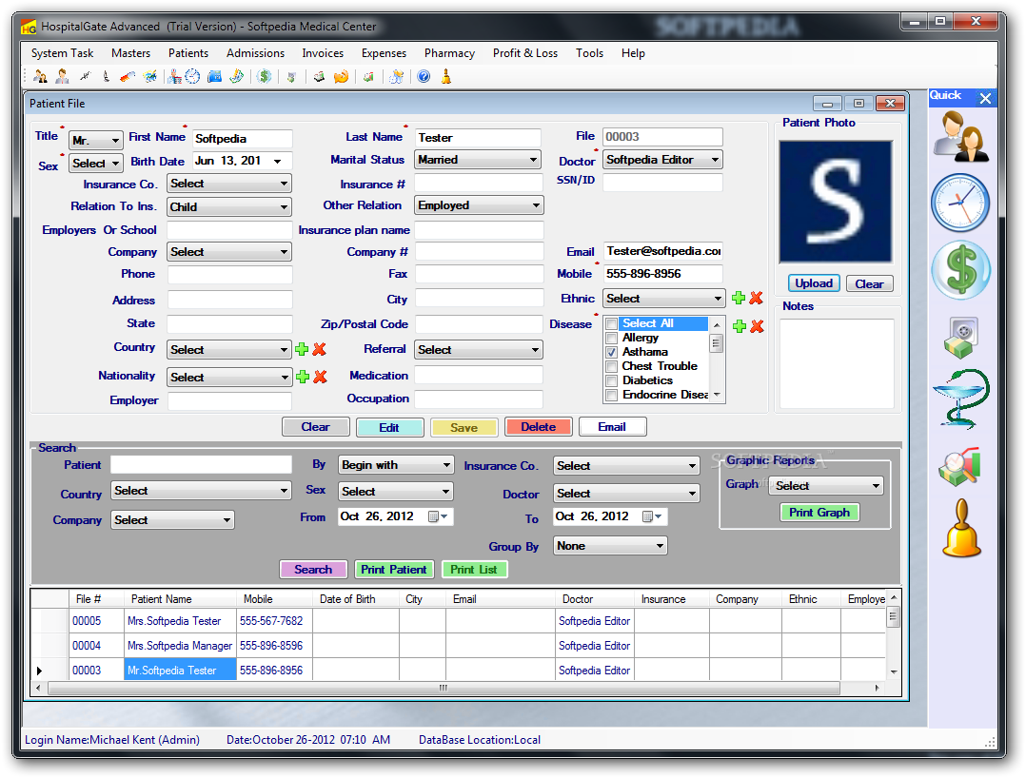Delete Disease entry with red X

(757, 326)
